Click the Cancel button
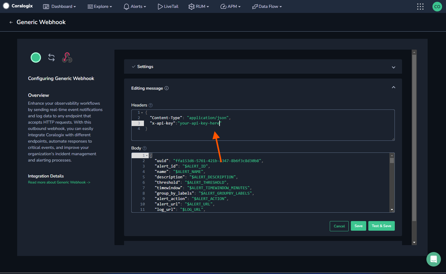The height and width of the screenshot is (274, 446). 339,226
